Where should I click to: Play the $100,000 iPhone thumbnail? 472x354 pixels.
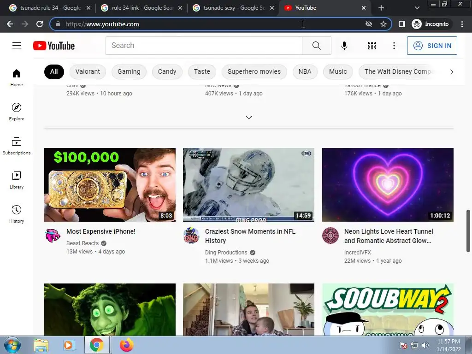(x=110, y=185)
